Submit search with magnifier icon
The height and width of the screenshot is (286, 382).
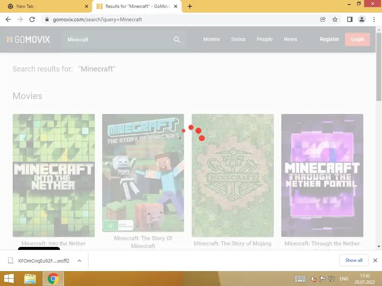pos(177,39)
